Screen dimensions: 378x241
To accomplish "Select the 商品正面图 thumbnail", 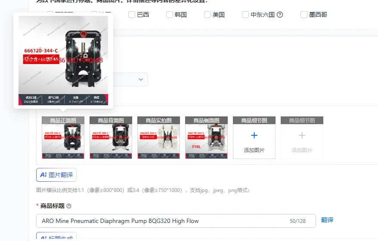I will pos(63,137).
